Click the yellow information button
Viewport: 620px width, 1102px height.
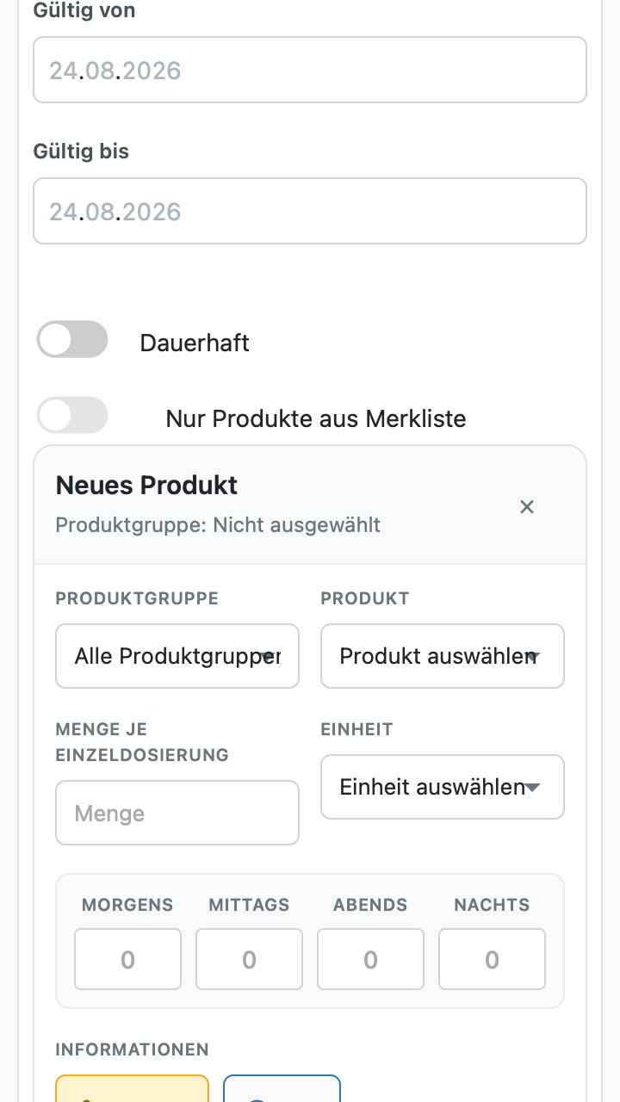coord(133,1089)
